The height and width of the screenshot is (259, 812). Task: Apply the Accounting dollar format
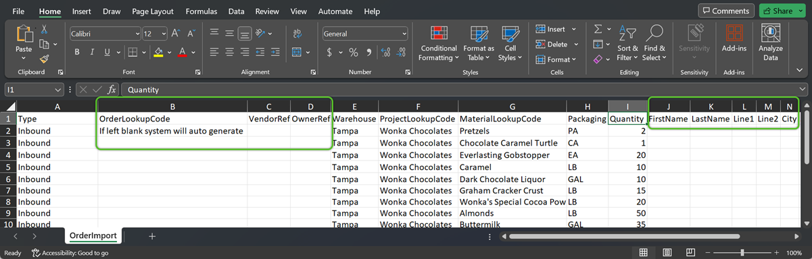tap(330, 52)
